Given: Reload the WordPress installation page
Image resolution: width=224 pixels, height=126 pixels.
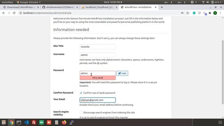Looking at the screenshot, I should 14,13.
